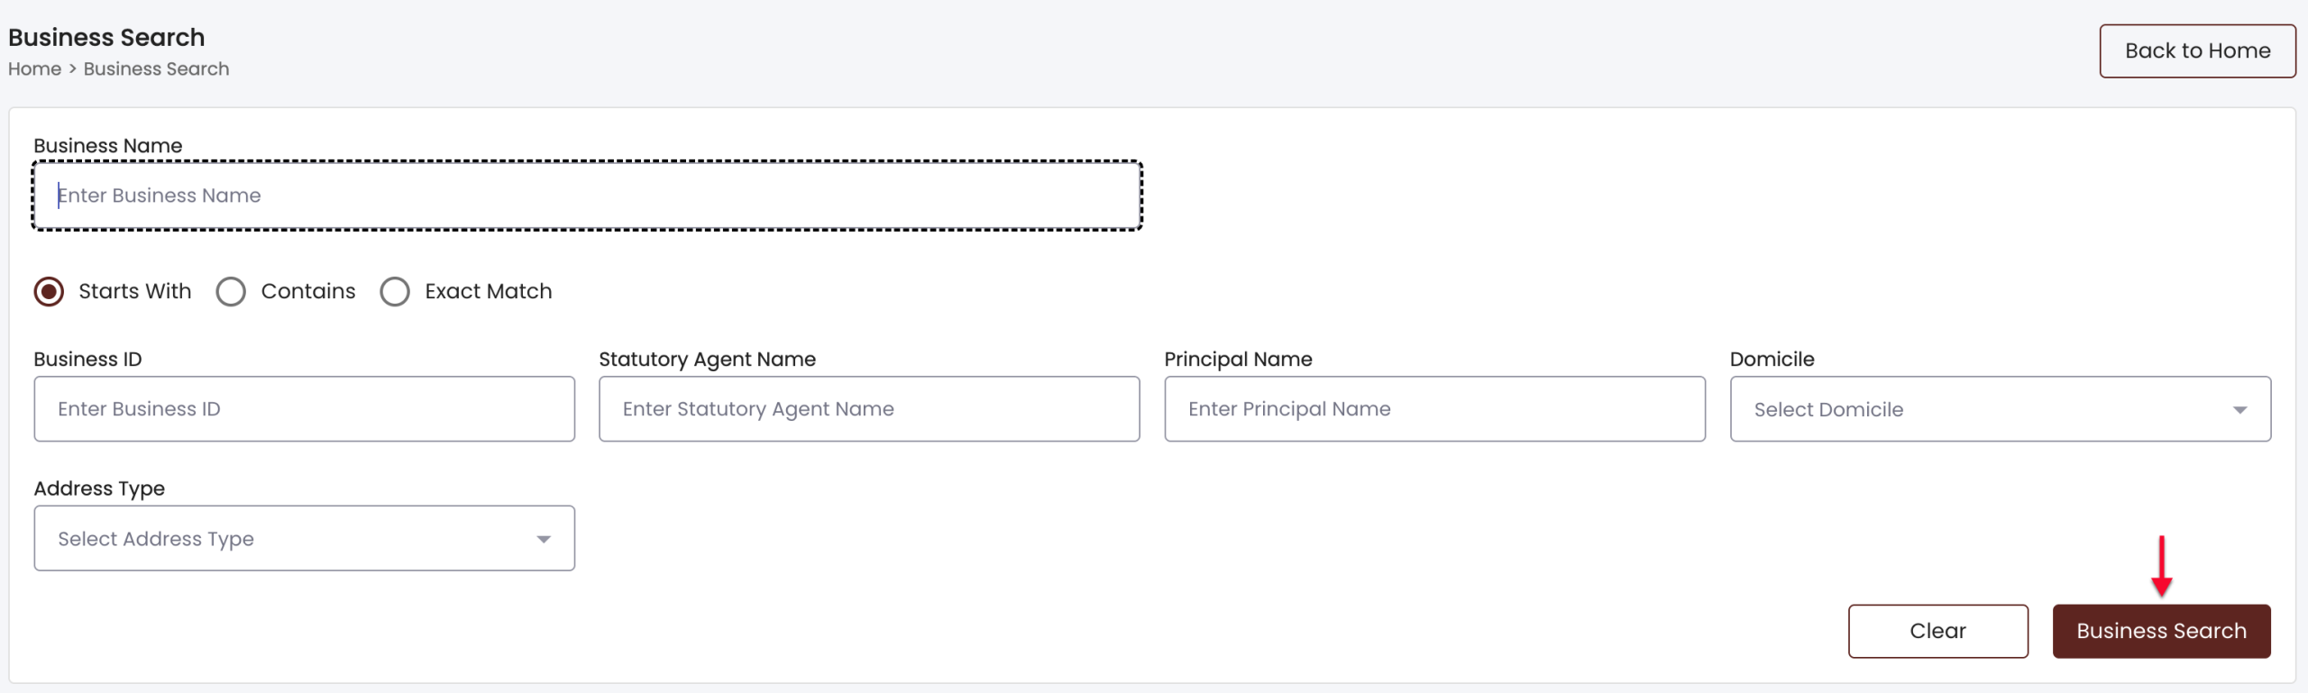
Task: Click the Business Search submit button
Action: pyautogui.click(x=2161, y=631)
